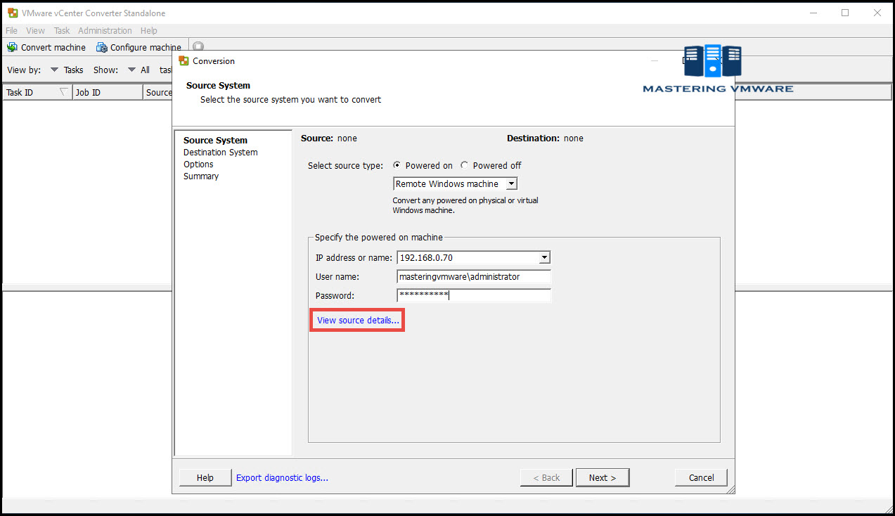Click the Task ID column header
This screenshot has width=895, height=516.
click(37, 92)
